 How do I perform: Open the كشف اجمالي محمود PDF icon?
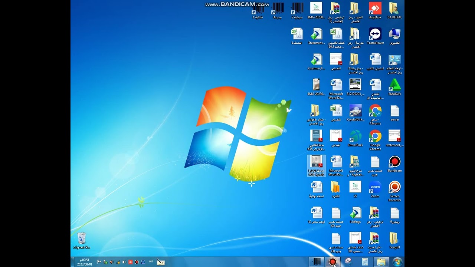click(356, 243)
